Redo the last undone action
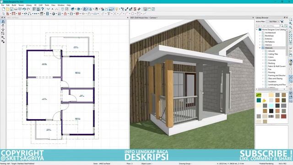The image size is (293, 165). pyautogui.click(x=28, y=9)
